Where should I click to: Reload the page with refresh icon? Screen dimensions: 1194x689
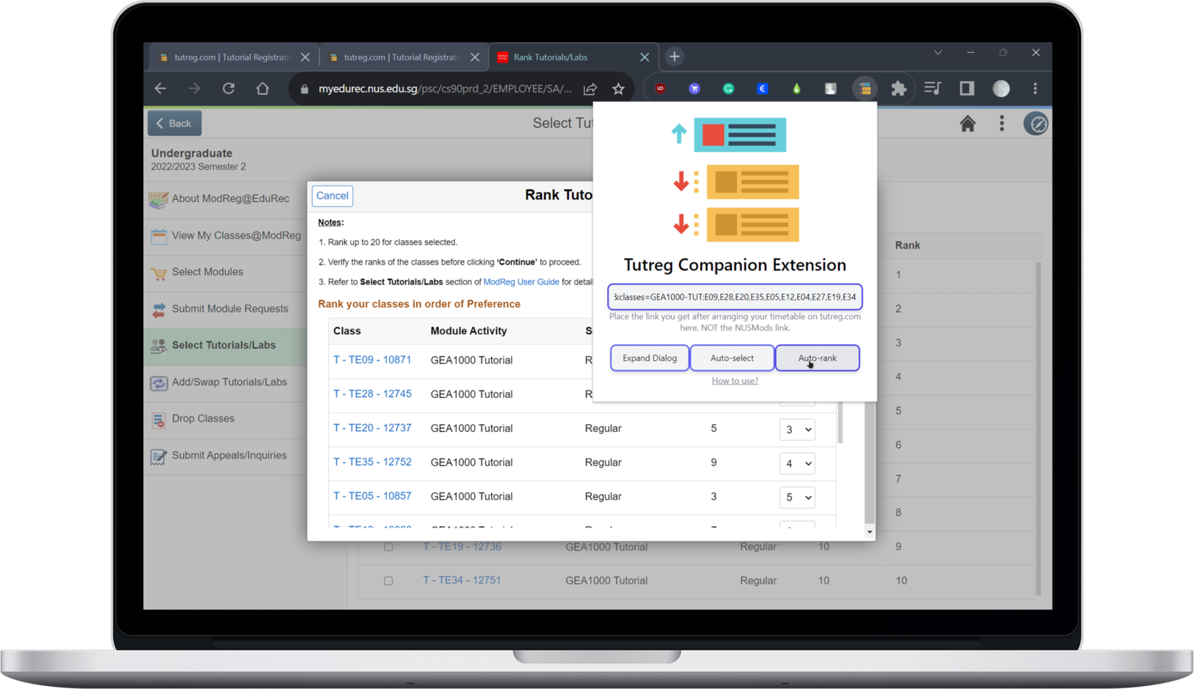click(x=229, y=88)
